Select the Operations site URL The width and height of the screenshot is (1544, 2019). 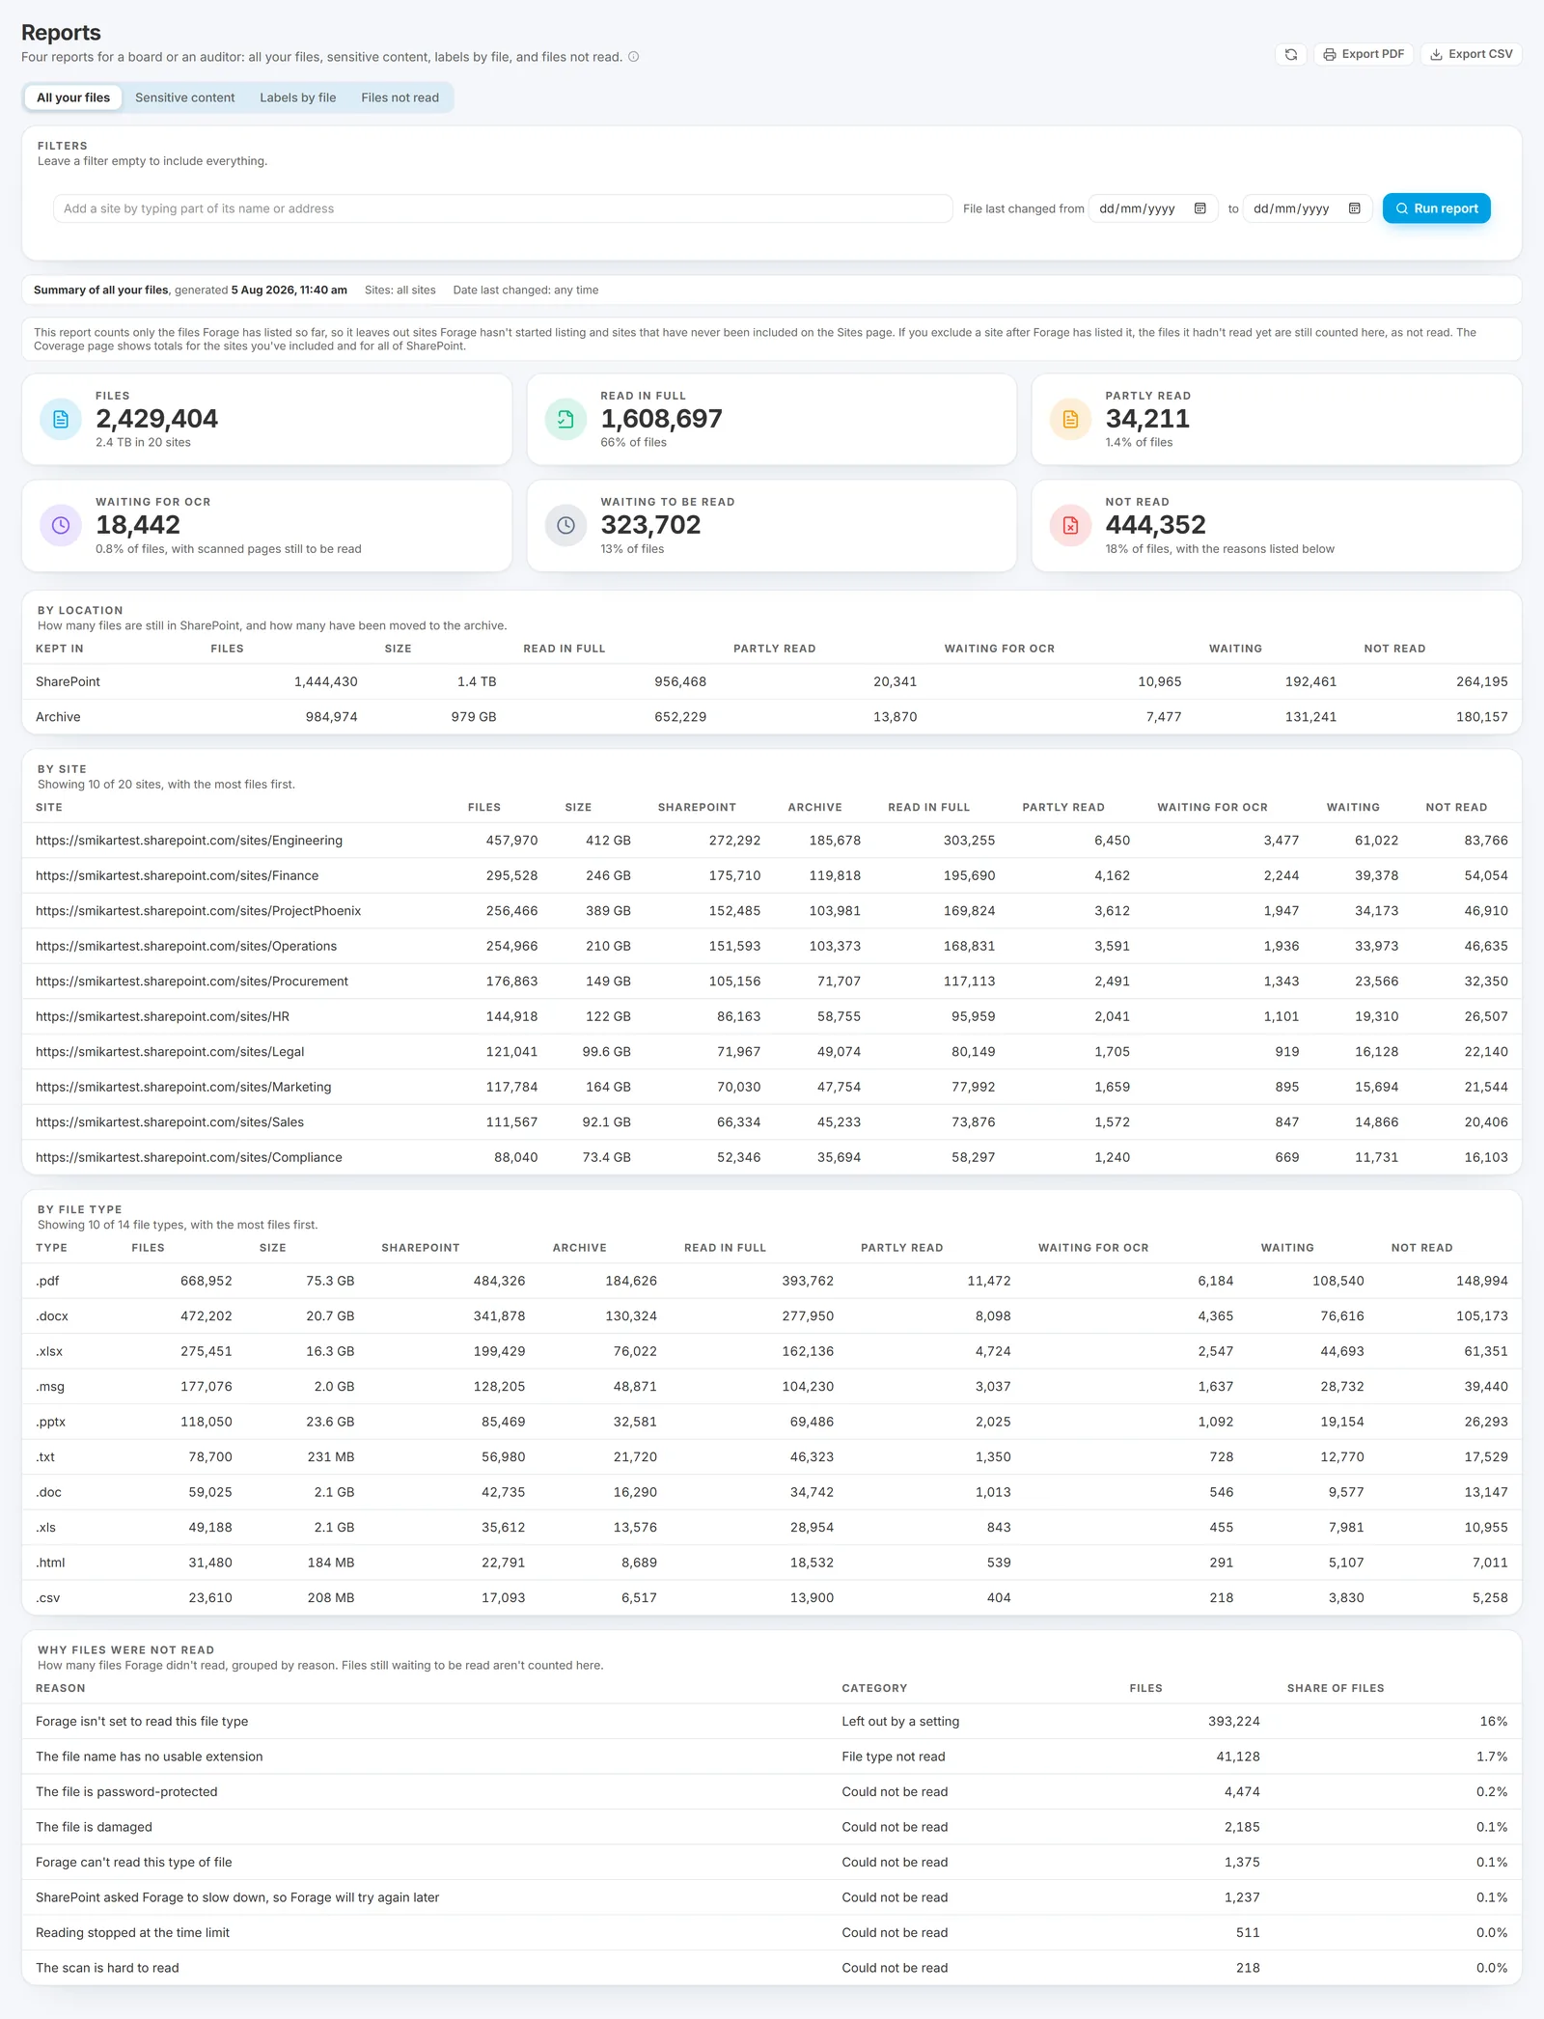click(x=186, y=946)
